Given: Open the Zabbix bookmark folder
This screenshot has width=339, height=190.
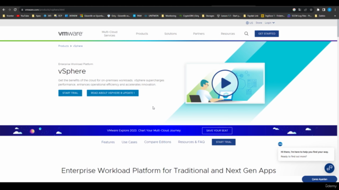Looking at the screenshot, I should (320, 16).
